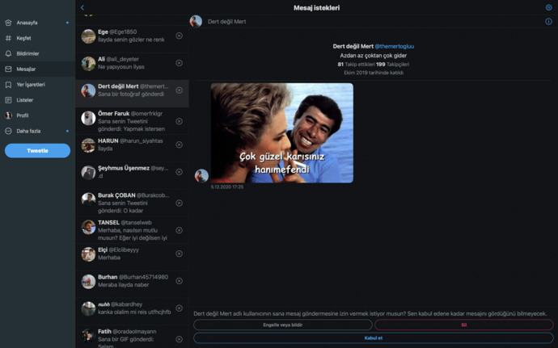Dismiss TANSEL's message request
The height and width of the screenshot is (348, 558).
(x=180, y=230)
